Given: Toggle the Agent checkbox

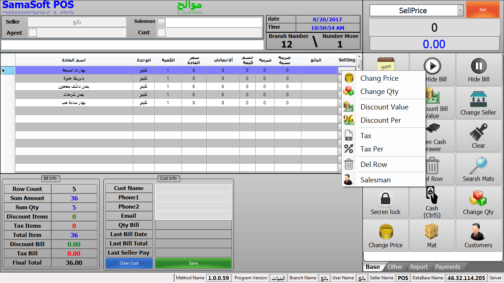Looking at the screenshot, I should click(x=32, y=32).
